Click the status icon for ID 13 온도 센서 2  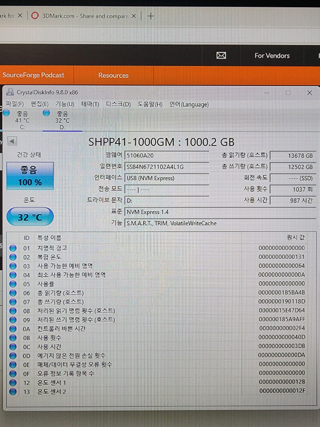[13, 392]
